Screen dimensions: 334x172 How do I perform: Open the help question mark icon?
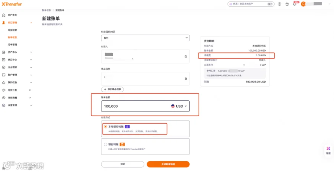click(x=279, y=4)
